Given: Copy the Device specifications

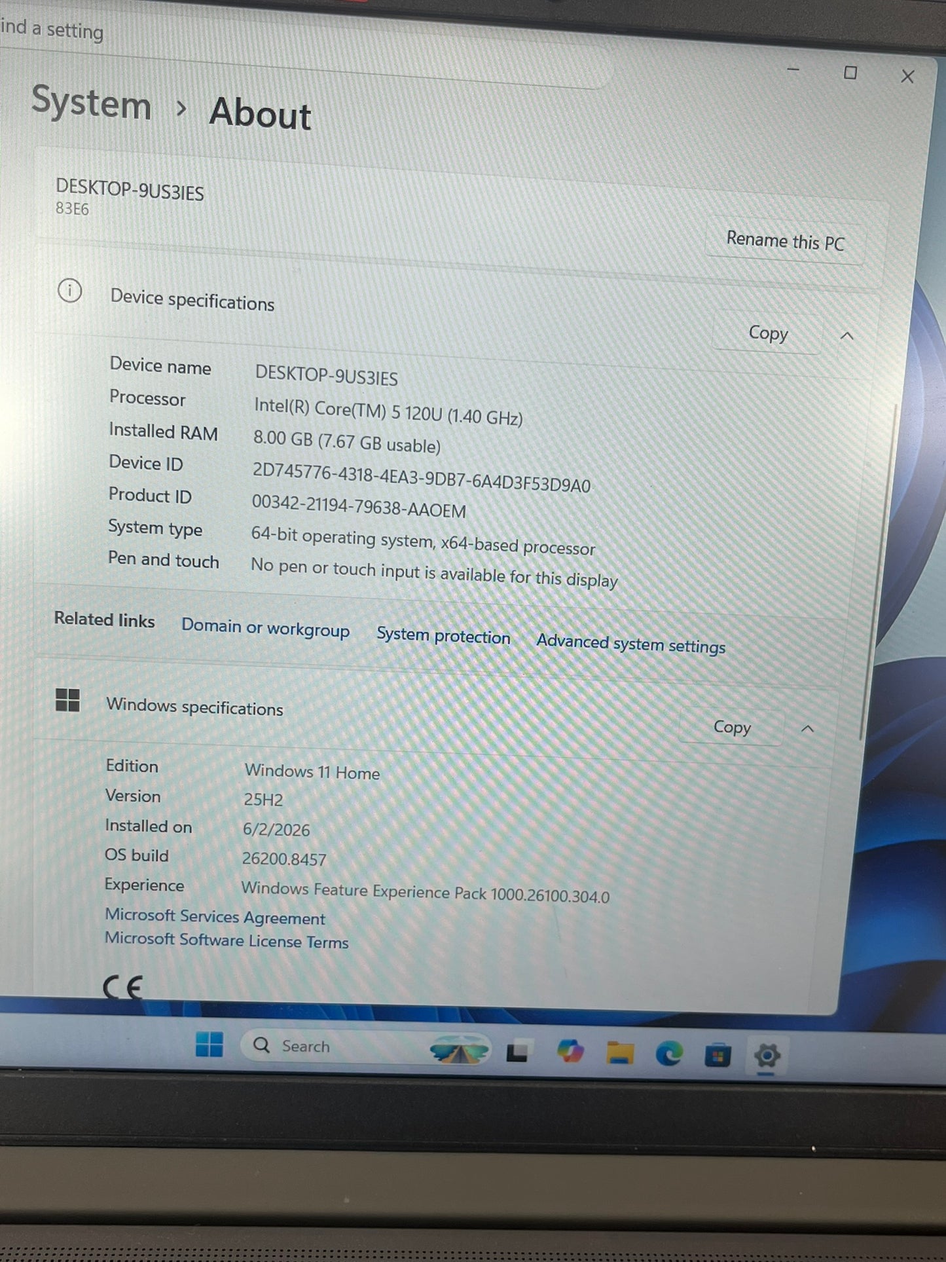Looking at the screenshot, I should [x=768, y=333].
